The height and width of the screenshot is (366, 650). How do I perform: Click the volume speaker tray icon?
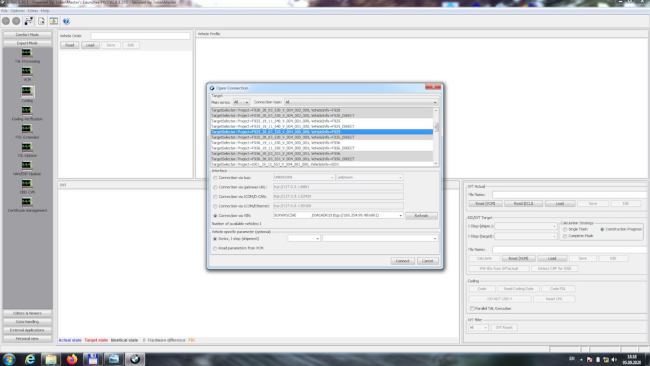[614, 359]
